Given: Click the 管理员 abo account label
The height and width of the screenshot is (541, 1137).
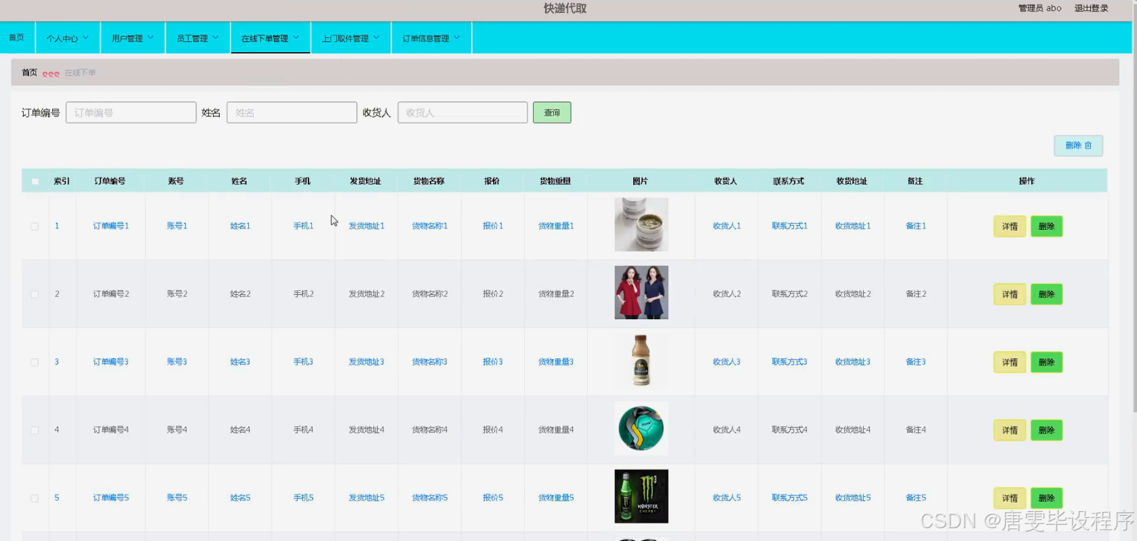Looking at the screenshot, I should pyautogui.click(x=1040, y=8).
